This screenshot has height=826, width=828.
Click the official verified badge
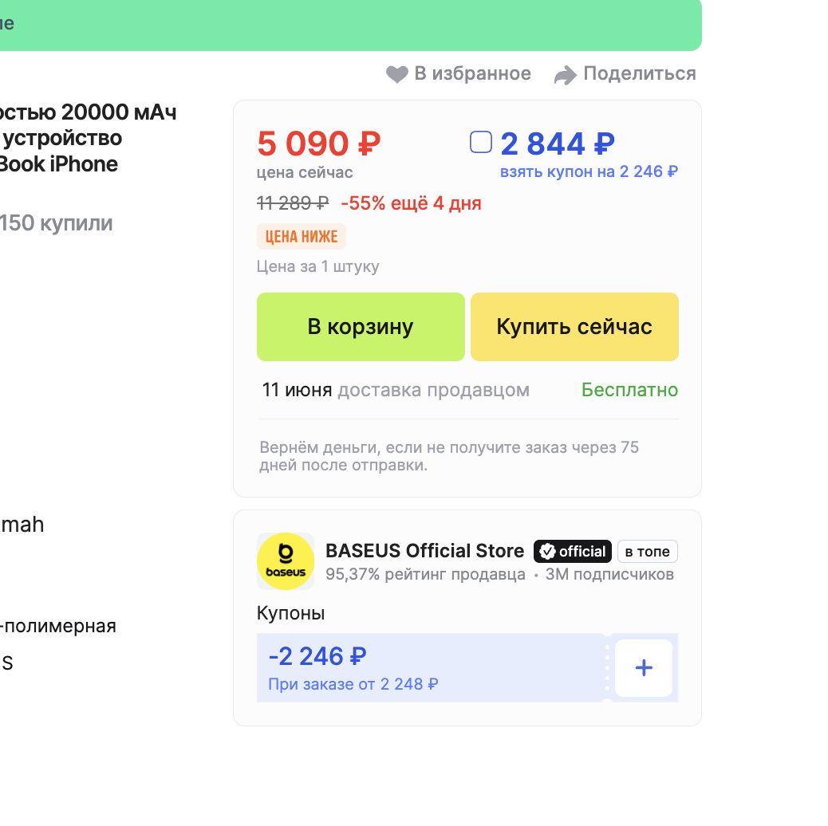(573, 552)
